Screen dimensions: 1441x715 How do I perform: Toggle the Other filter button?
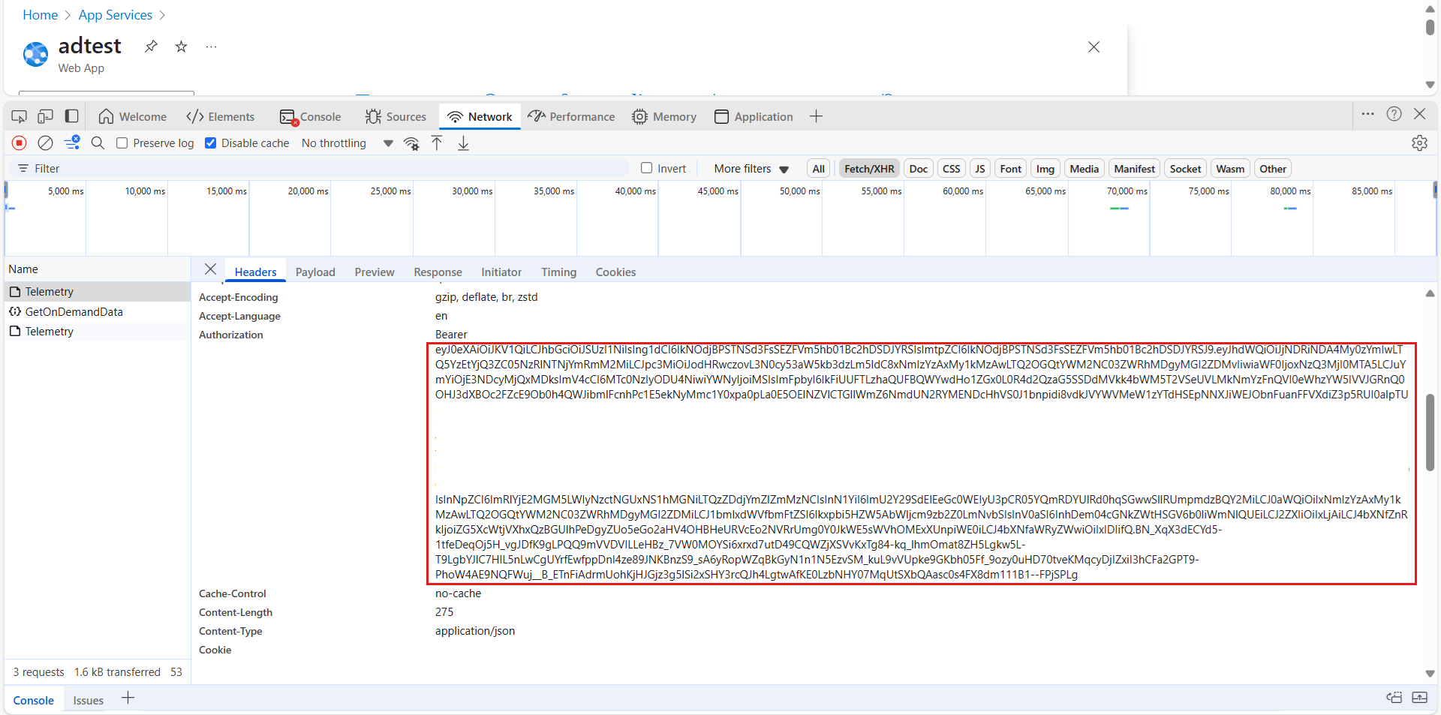pos(1273,169)
